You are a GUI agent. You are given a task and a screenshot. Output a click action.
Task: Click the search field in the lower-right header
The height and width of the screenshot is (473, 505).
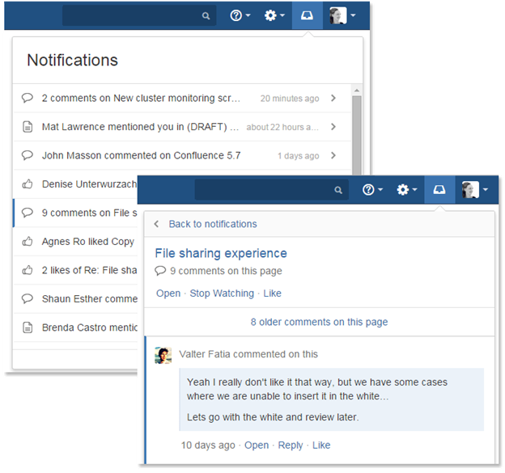[x=271, y=190]
